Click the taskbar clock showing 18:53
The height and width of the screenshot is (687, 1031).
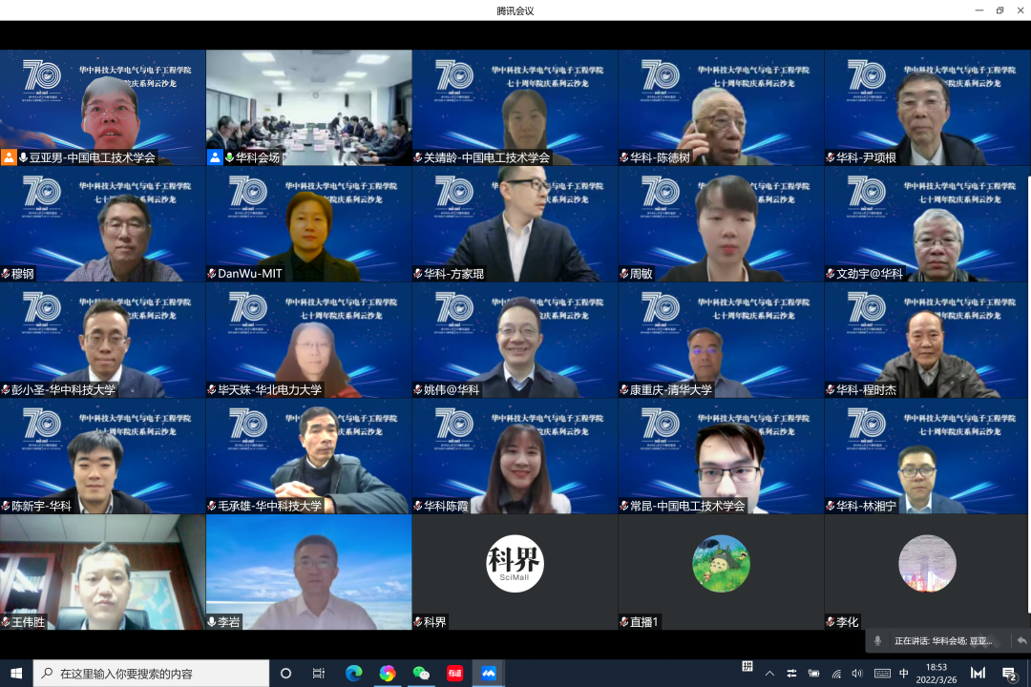coord(936,674)
